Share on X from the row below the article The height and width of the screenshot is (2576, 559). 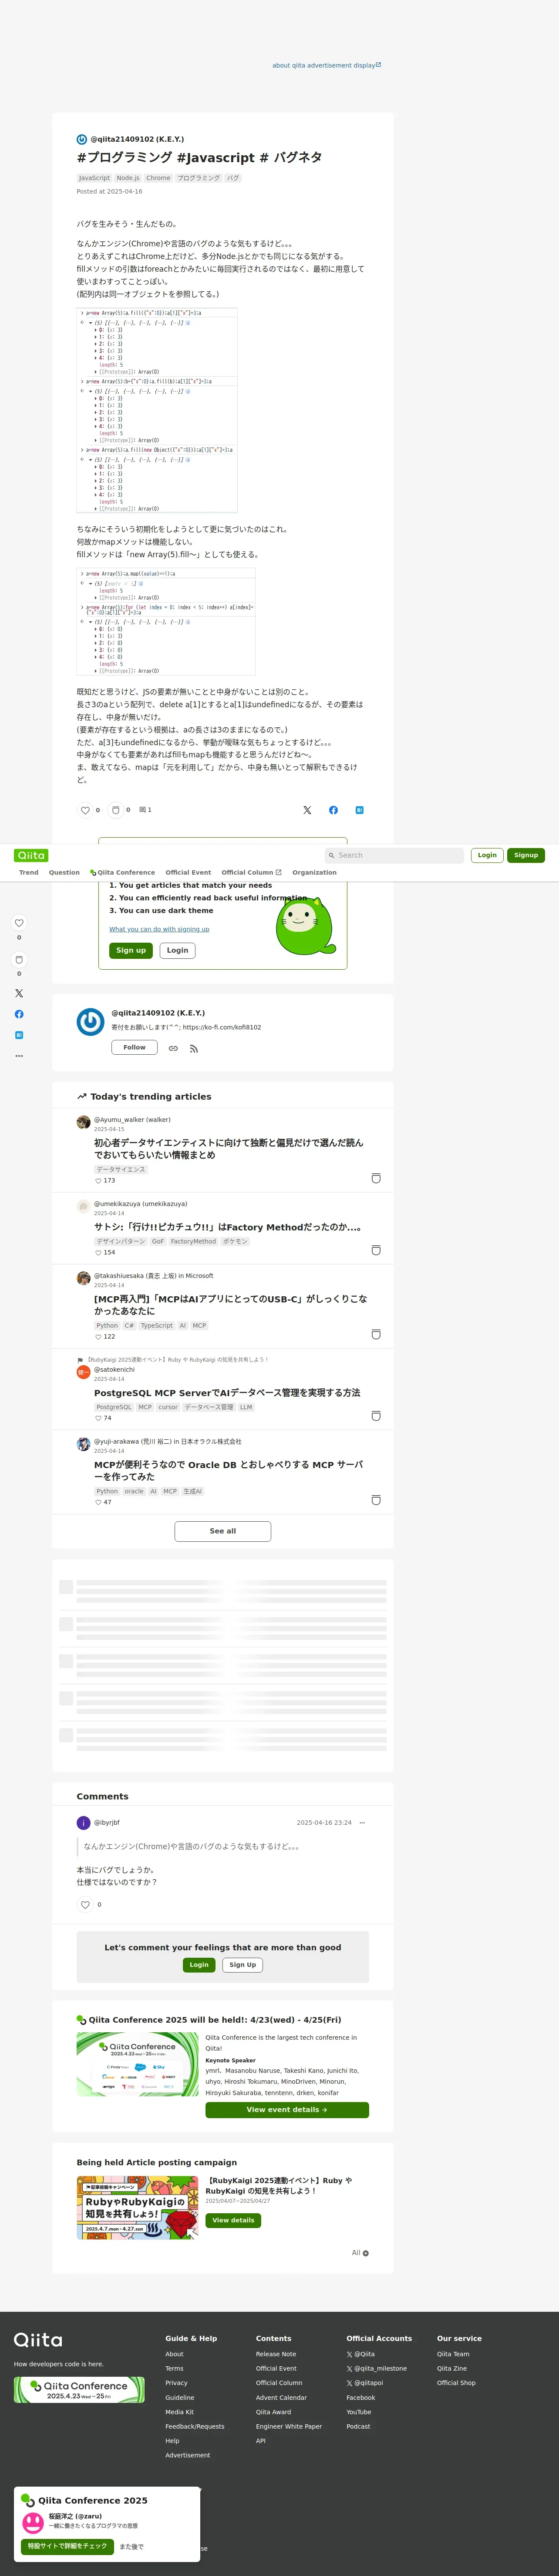pyautogui.click(x=307, y=810)
